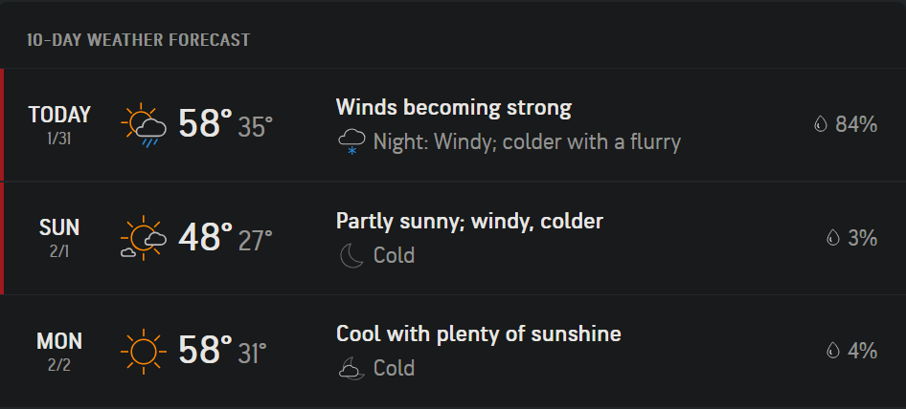This screenshot has height=409, width=906.
Task: Click today's 58° high temperature
Action: click(205, 123)
